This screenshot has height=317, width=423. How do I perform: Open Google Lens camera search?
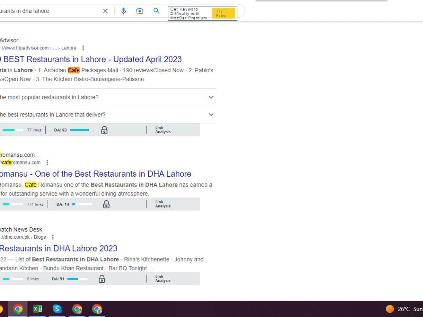140,11
